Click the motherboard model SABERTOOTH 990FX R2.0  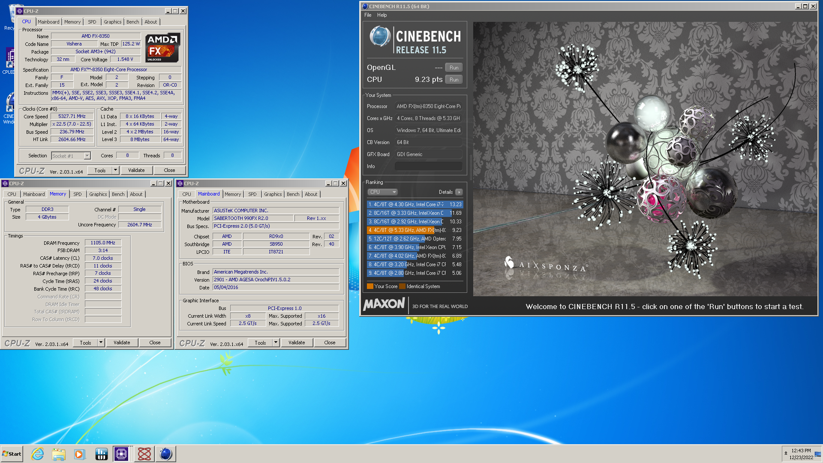click(x=253, y=218)
